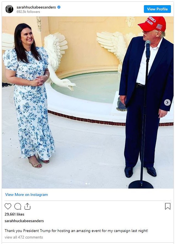Click the blue verified badge
This screenshot has height=244, width=175.
click(59, 7)
